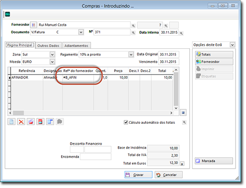Click the Etiquetas button
This screenshot has height=188, width=246.
(x=214, y=76)
